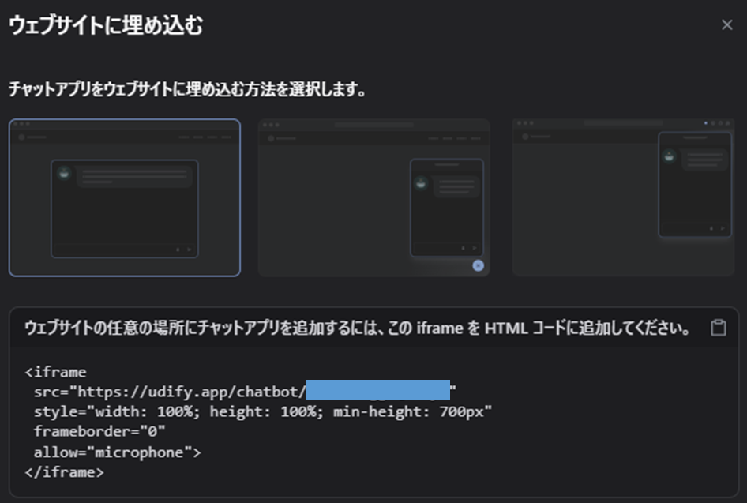Click the bot avatar in middle preview
Viewport: 747px width, 503px height.
click(422, 182)
